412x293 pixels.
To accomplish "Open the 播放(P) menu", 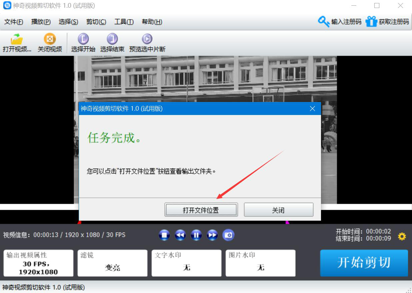I will pos(41,22).
